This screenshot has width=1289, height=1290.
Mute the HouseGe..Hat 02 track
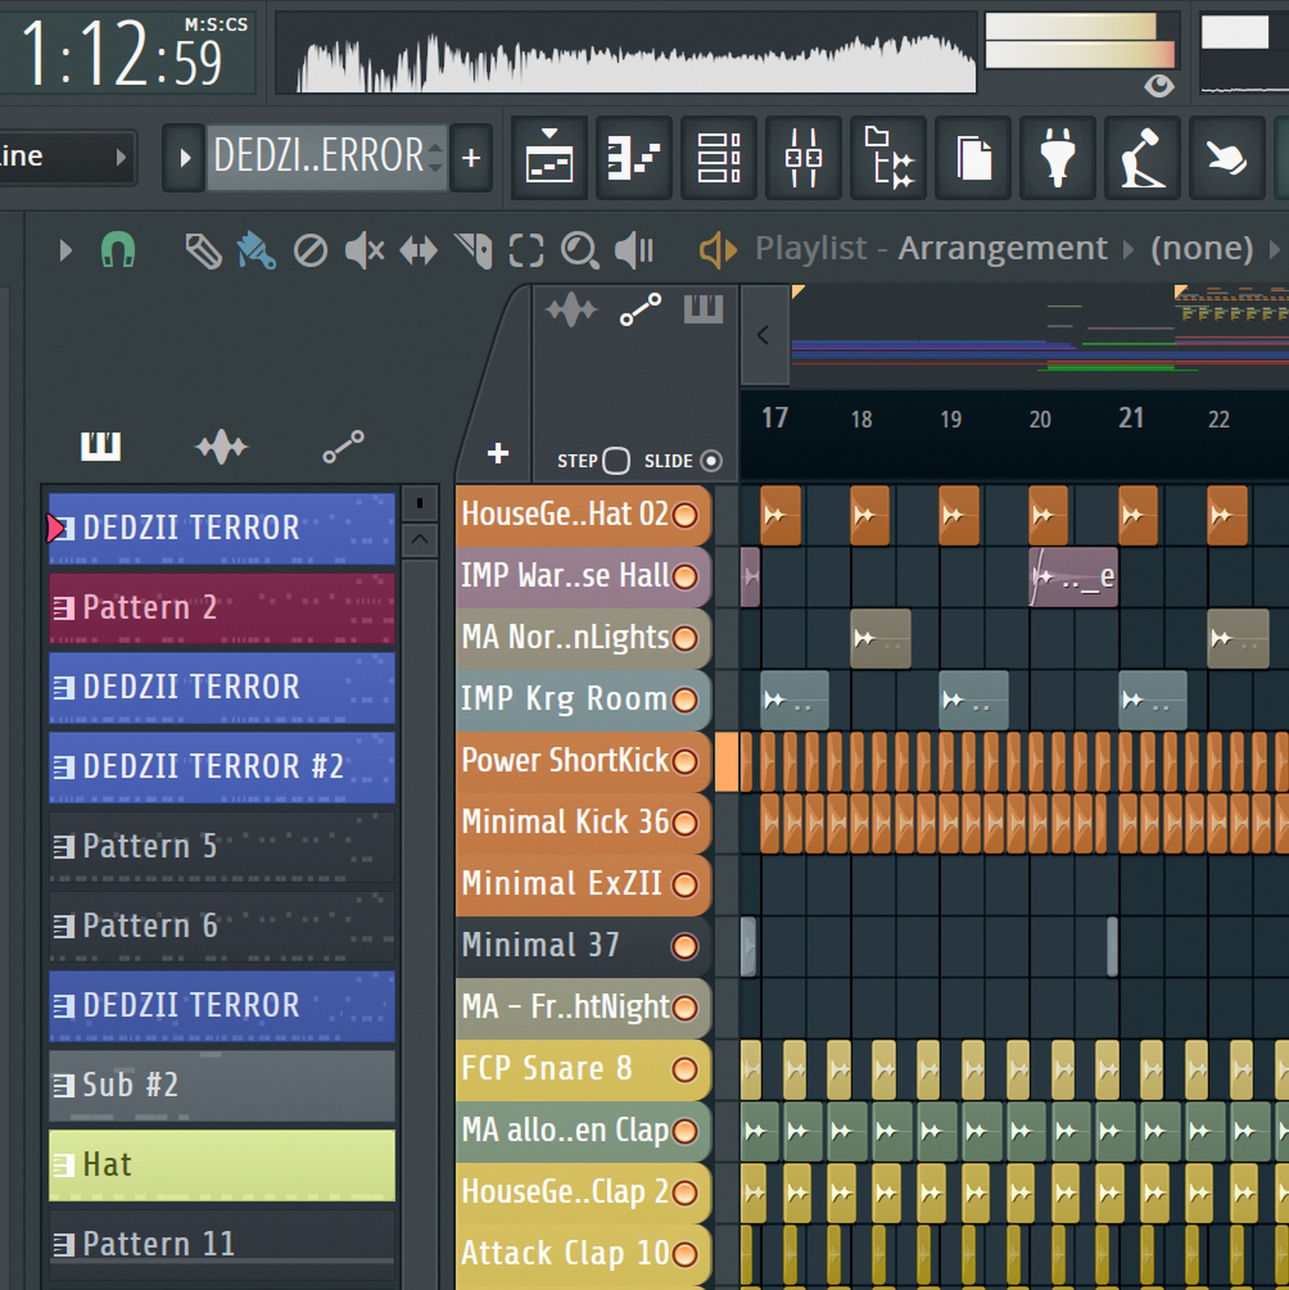[x=685, y=515]
